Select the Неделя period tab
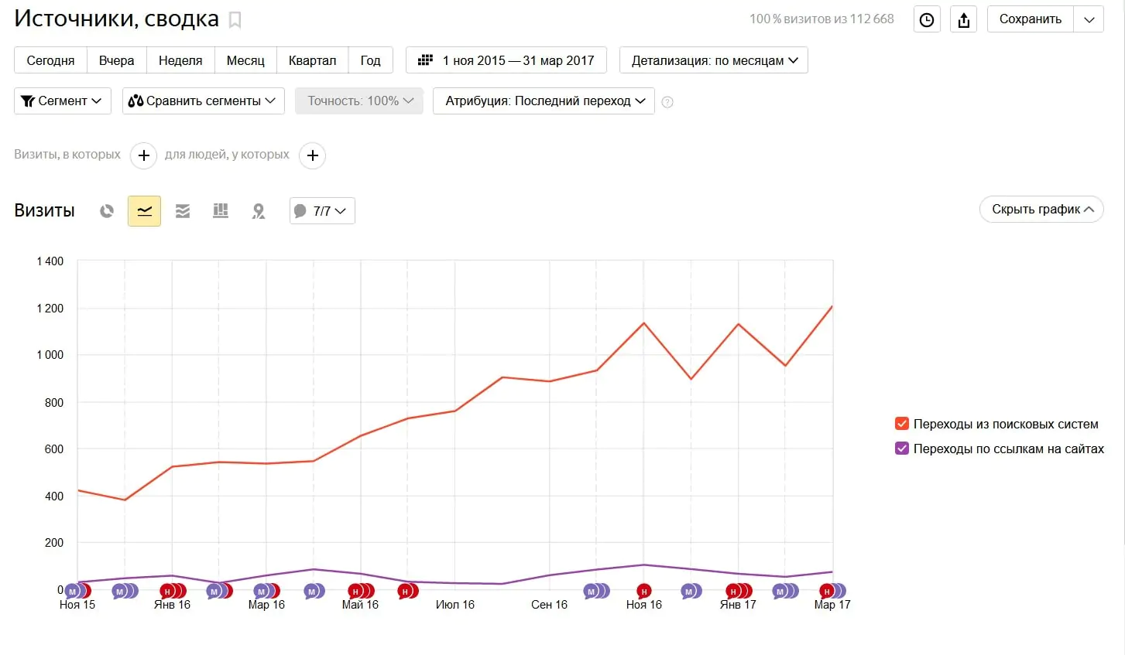The width and height of the screenshot is (1125, 655). 180,60
